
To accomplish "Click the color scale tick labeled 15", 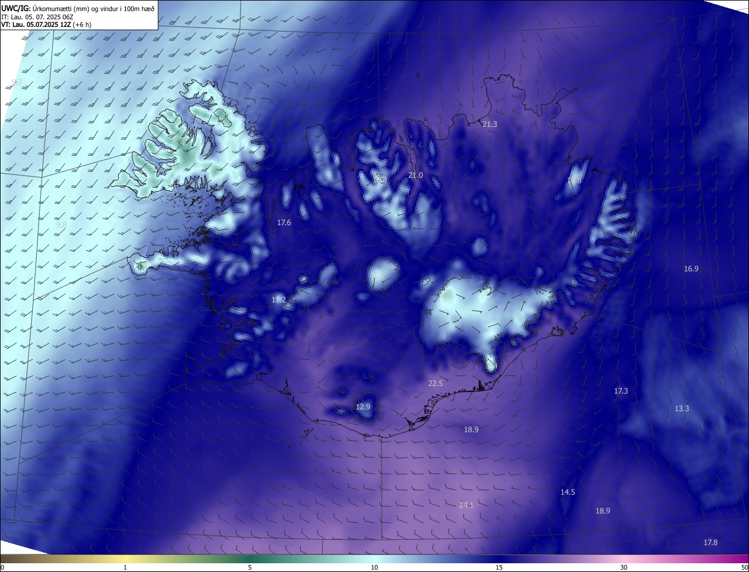I will click(x=499, y=568).
